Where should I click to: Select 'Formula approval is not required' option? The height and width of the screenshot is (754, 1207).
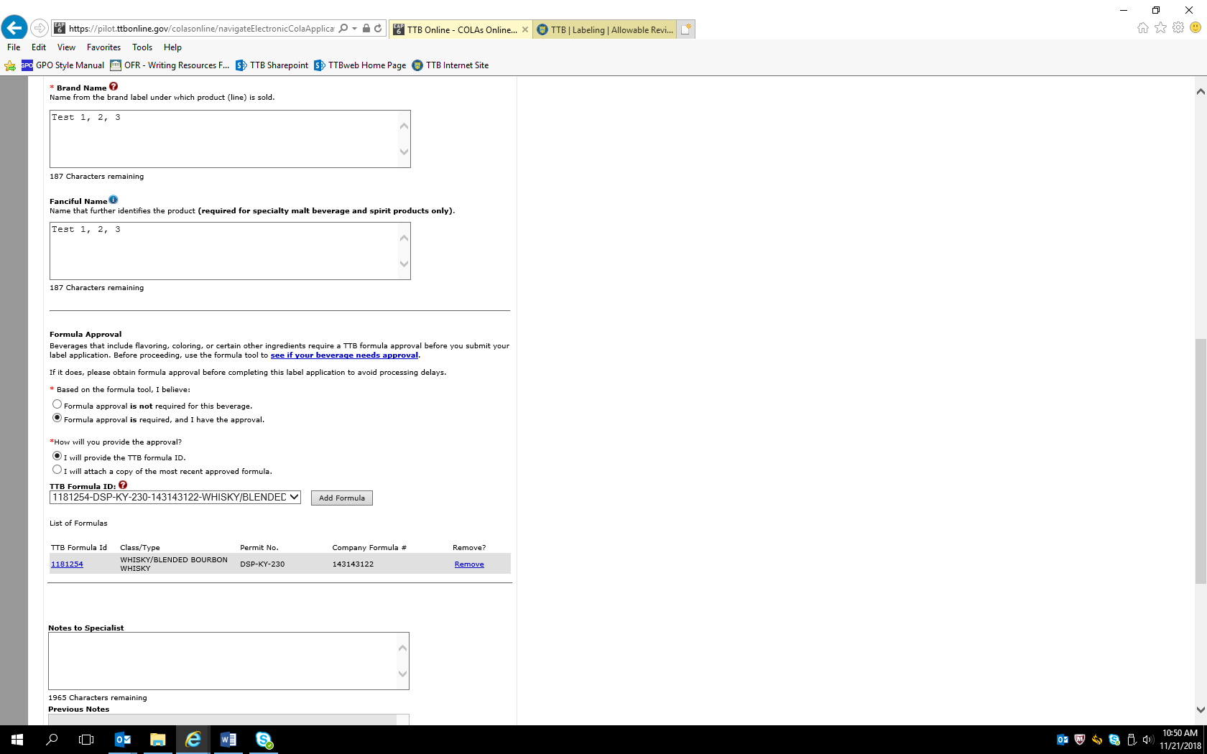[57, 404]
